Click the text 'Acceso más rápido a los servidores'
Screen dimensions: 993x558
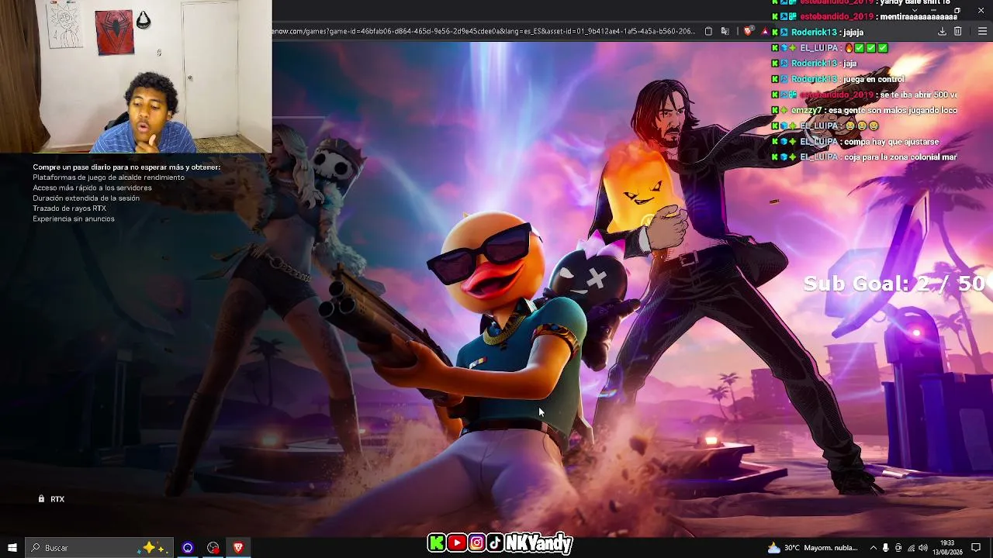[x=92, y=188]
